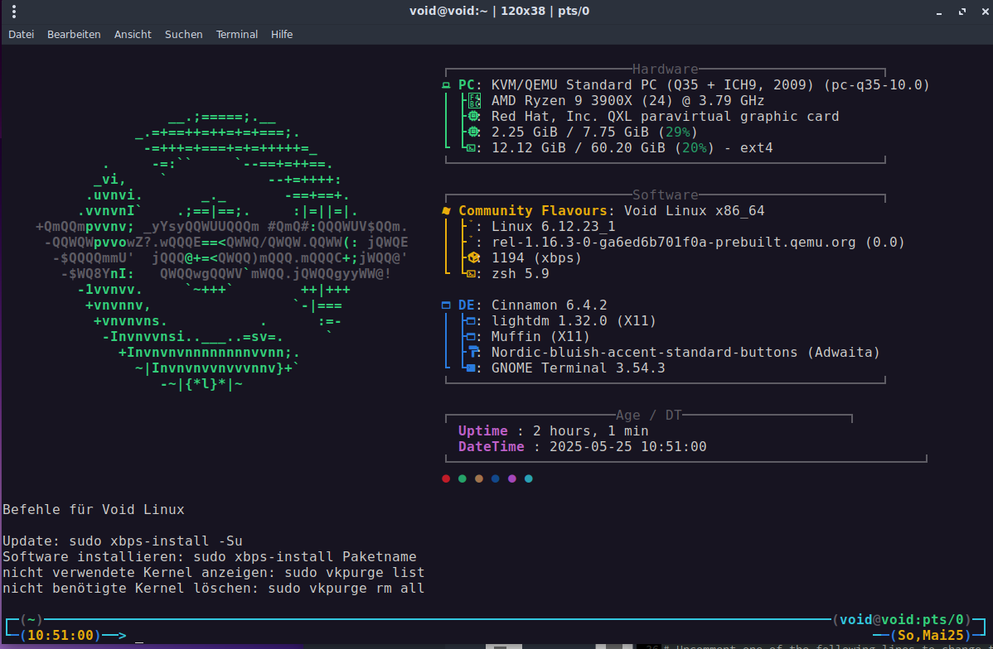
Task: Maximize the terminal window
Action: 962,11
